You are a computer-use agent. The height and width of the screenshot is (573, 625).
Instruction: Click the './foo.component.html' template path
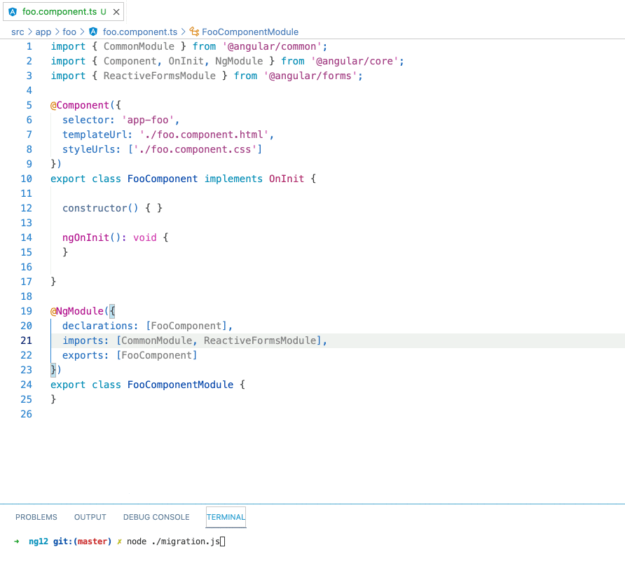click(204, 134)
